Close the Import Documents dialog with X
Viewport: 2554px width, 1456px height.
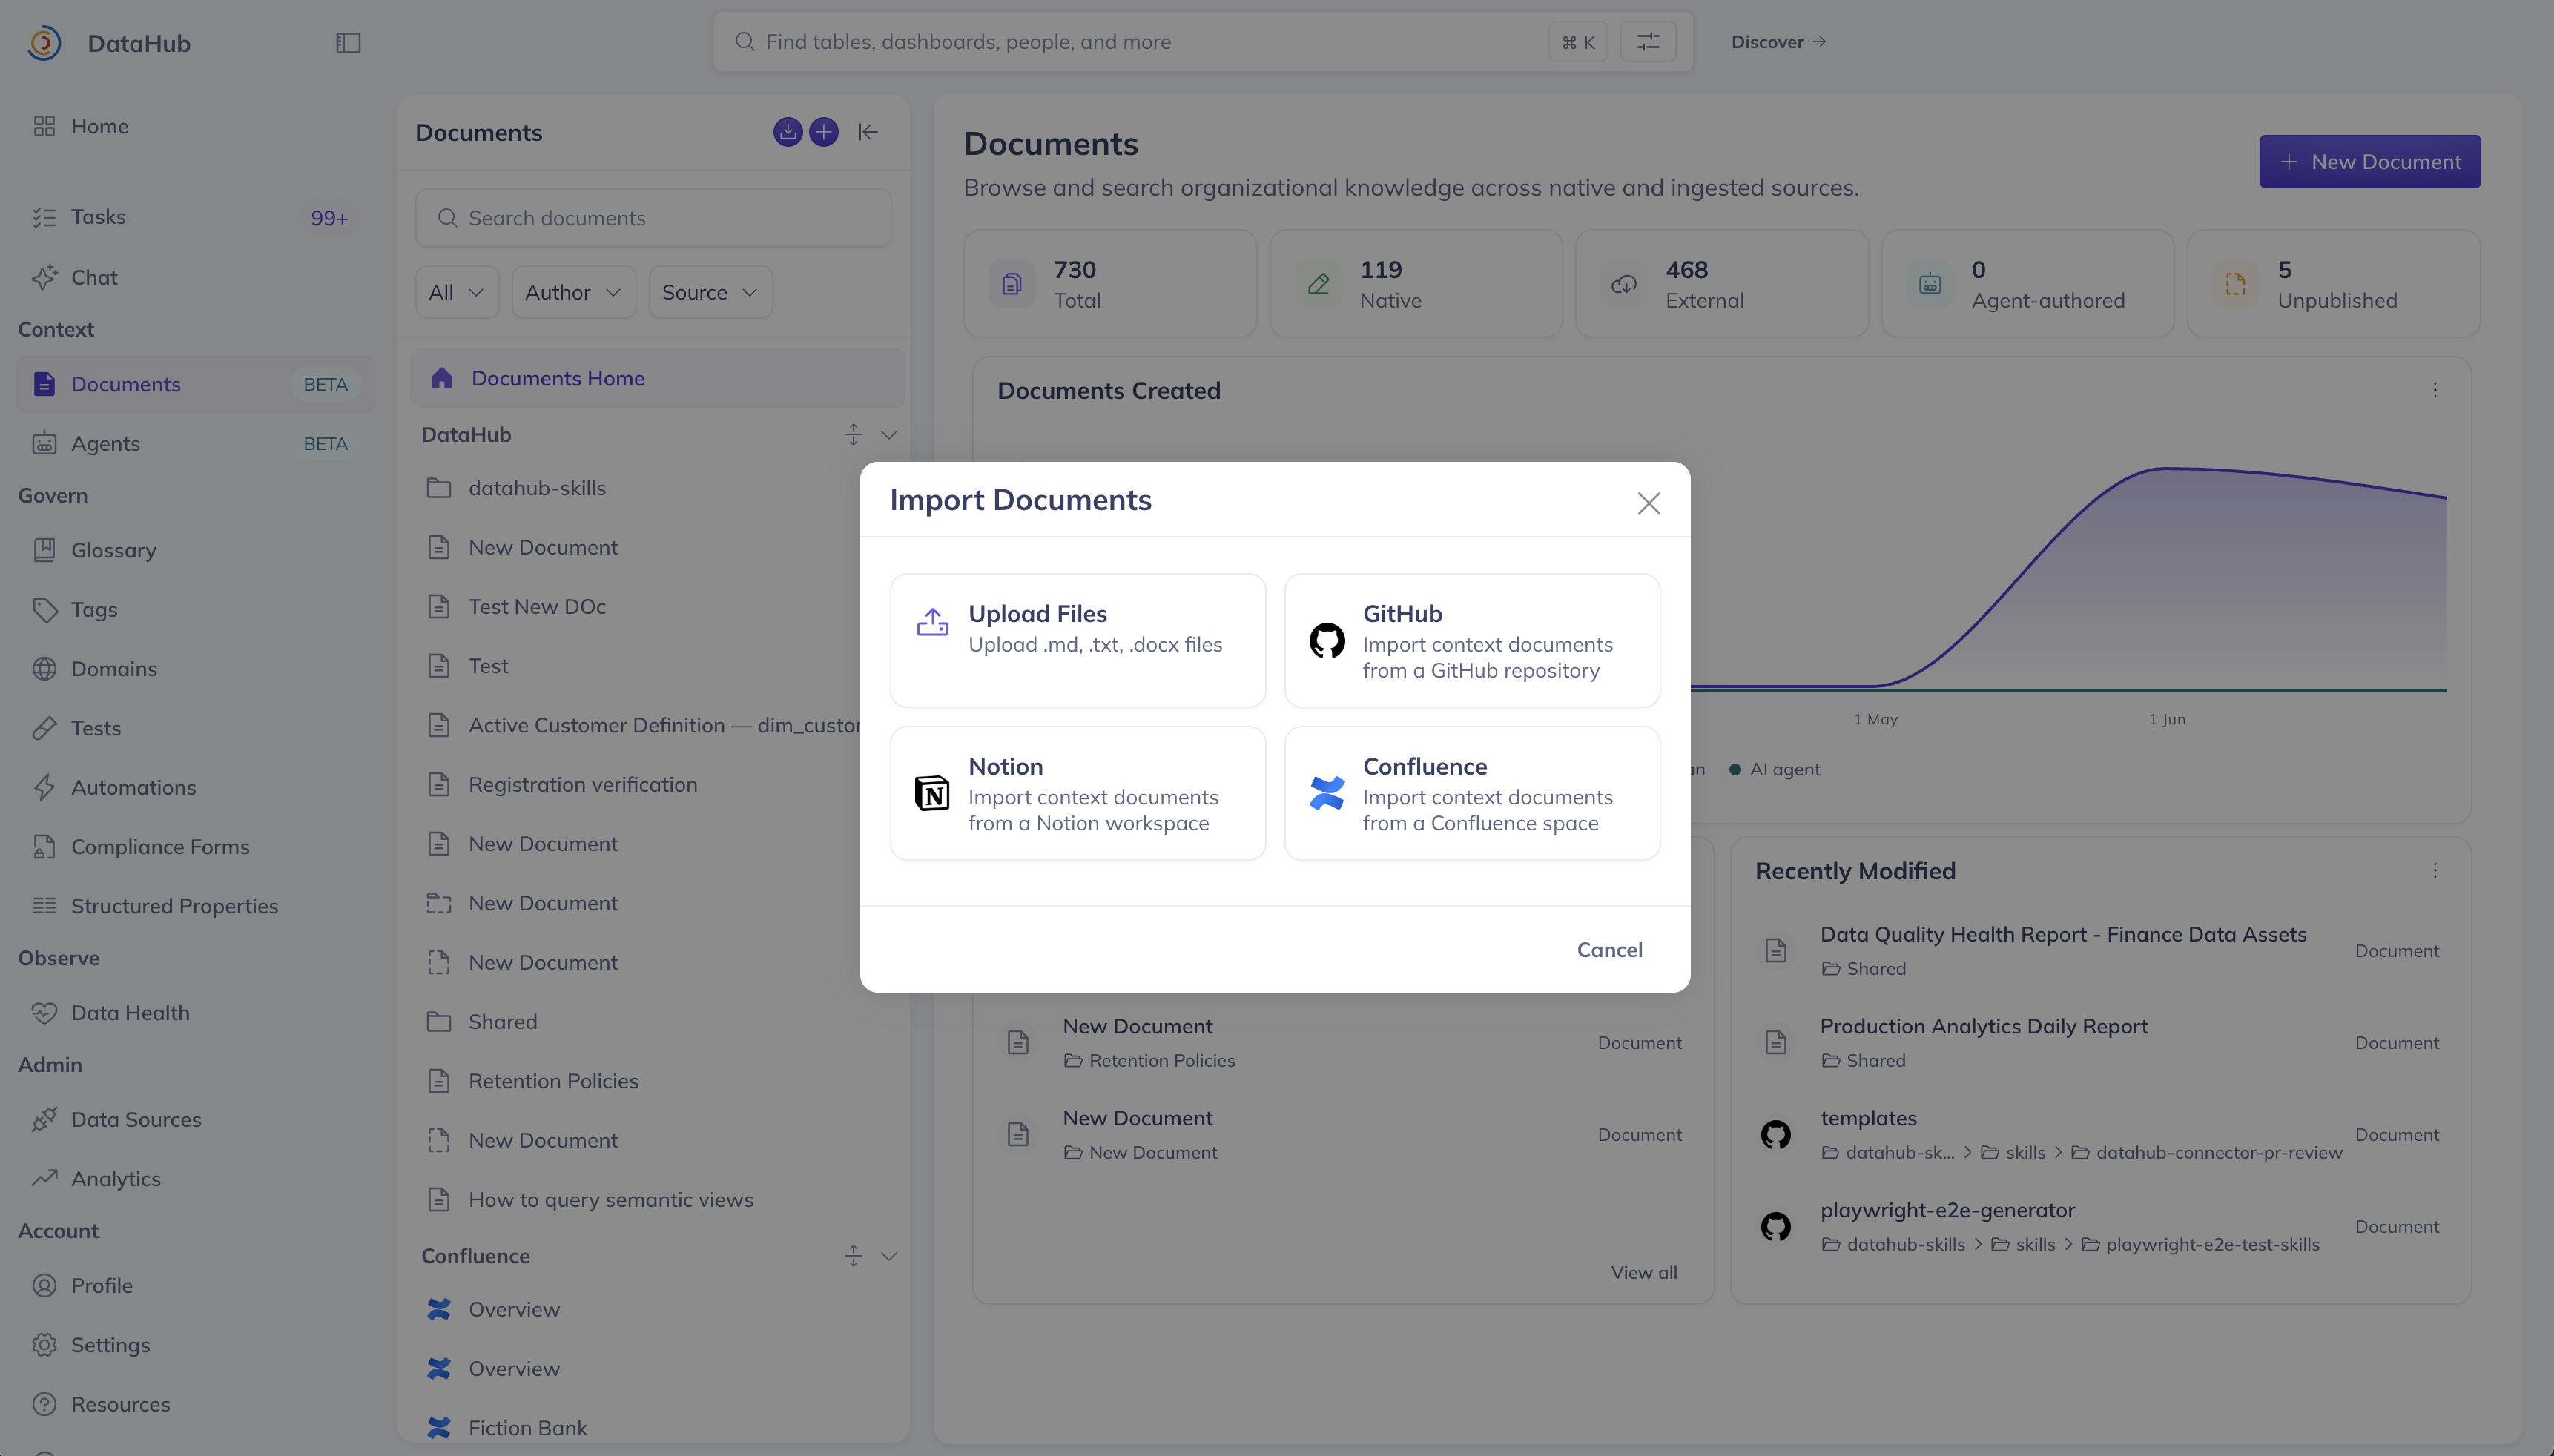(x=1648, y=503)
